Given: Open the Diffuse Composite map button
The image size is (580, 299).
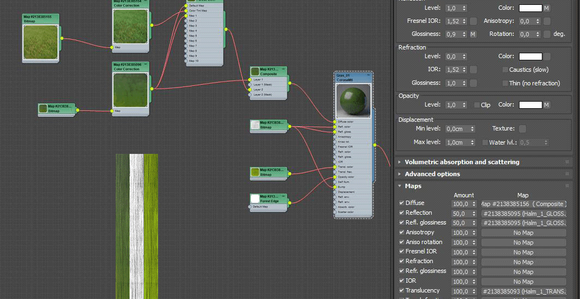Looking at the screenshot, I should (523, 204).
